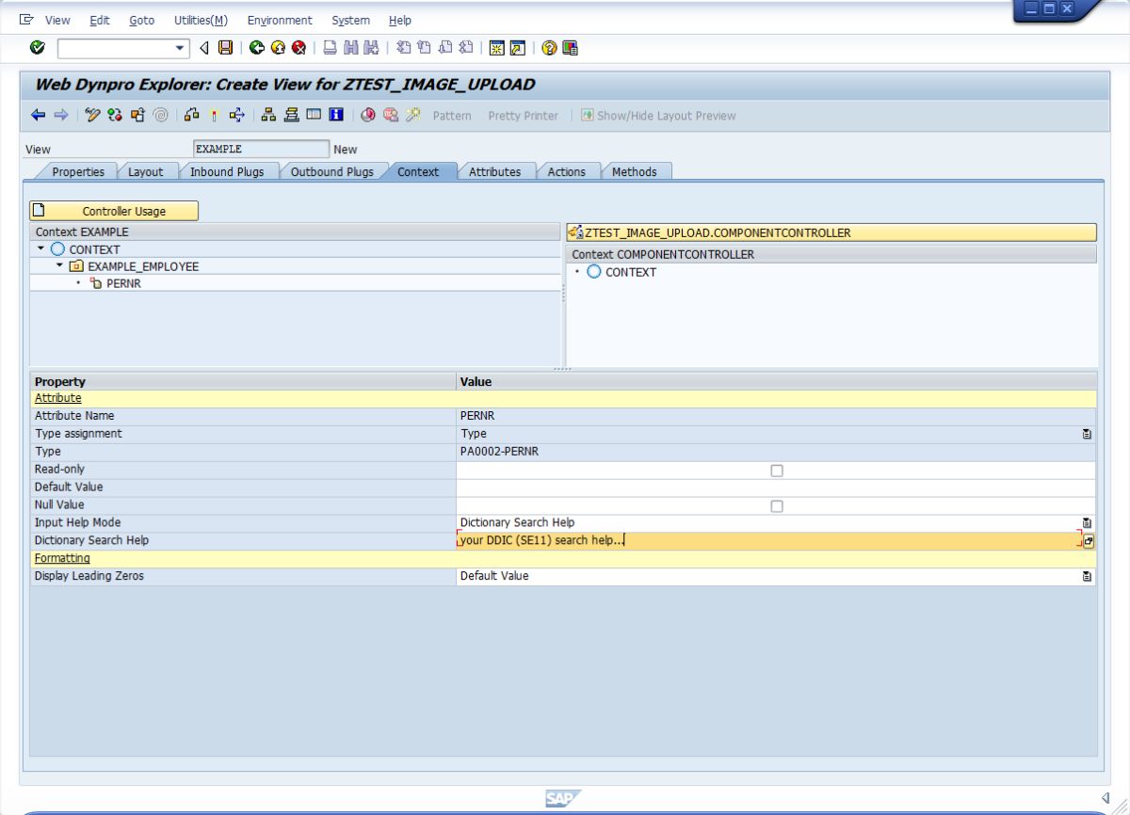This screenshot has height=815, width=1130.
Task: Toggle Display/Change mode pencil icon
Action: pyautogui.click(x=92, y=116)
